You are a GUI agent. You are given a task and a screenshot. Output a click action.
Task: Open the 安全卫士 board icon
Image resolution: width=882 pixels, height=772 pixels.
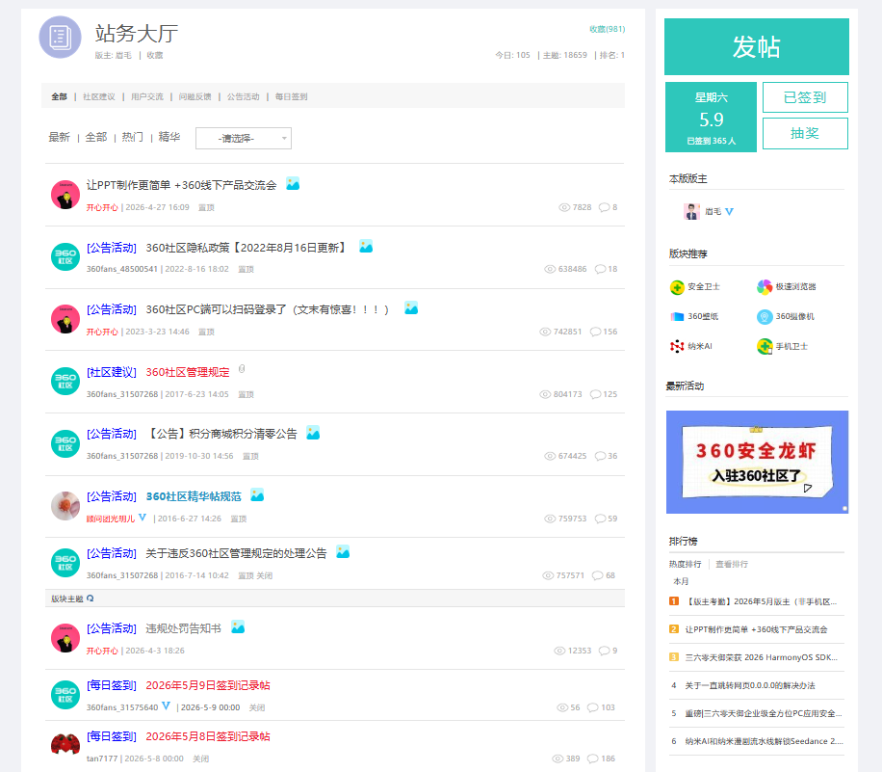pos(677,287)
